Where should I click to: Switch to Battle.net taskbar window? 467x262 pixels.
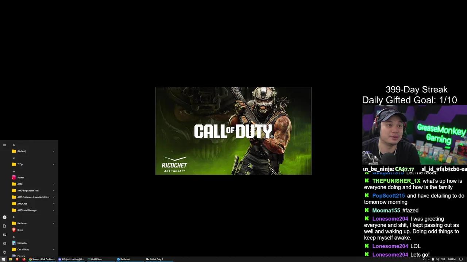(x=130, y=259)
